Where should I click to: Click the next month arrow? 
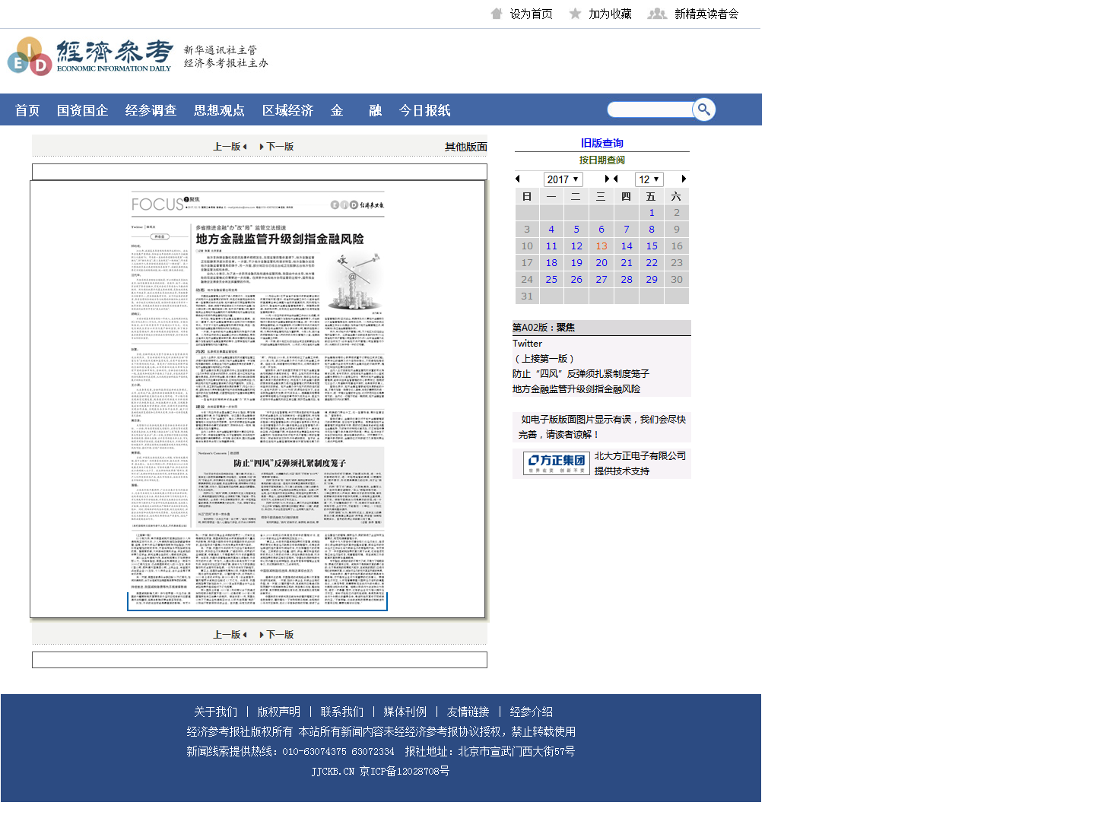click(x=684, y=179)
